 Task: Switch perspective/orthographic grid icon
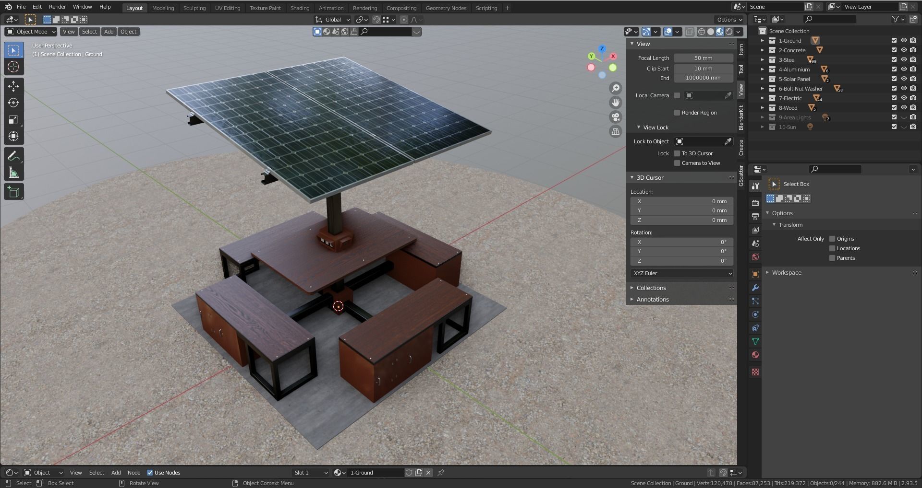tap(615, 131)
